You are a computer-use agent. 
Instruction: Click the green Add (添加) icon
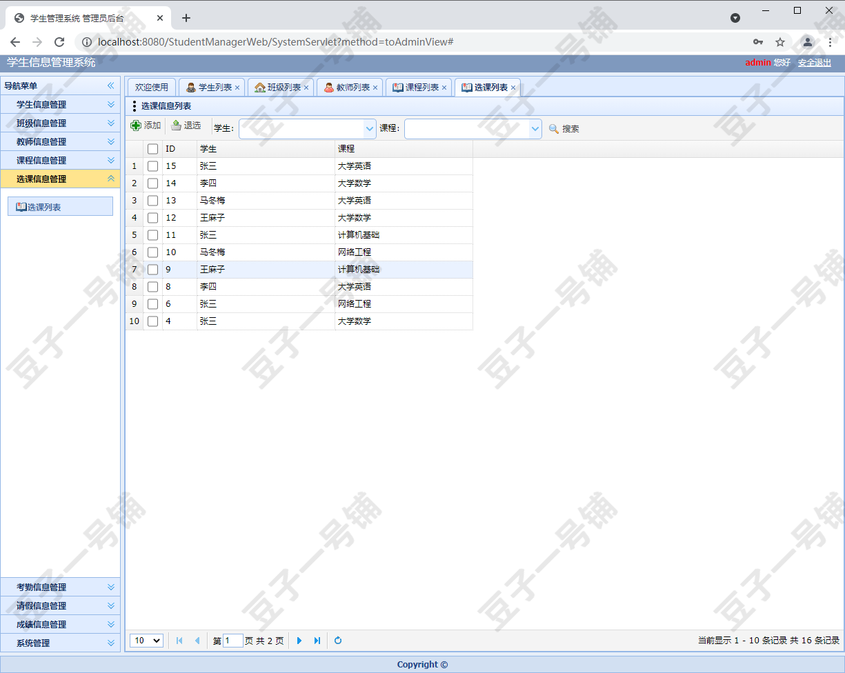pos(136,125)
